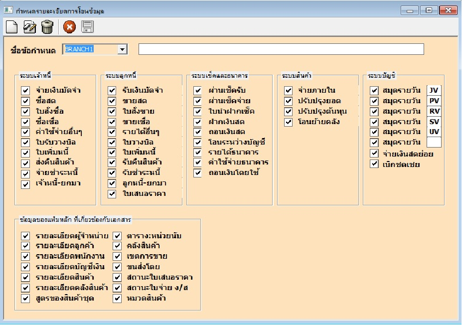Open the BRANCH1 dropdown arrow

(122, 49)
